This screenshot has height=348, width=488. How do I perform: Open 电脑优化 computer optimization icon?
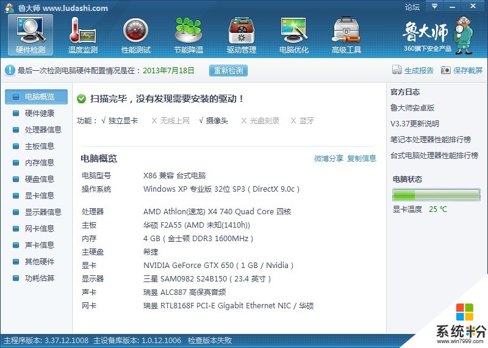tap(293, 31)
